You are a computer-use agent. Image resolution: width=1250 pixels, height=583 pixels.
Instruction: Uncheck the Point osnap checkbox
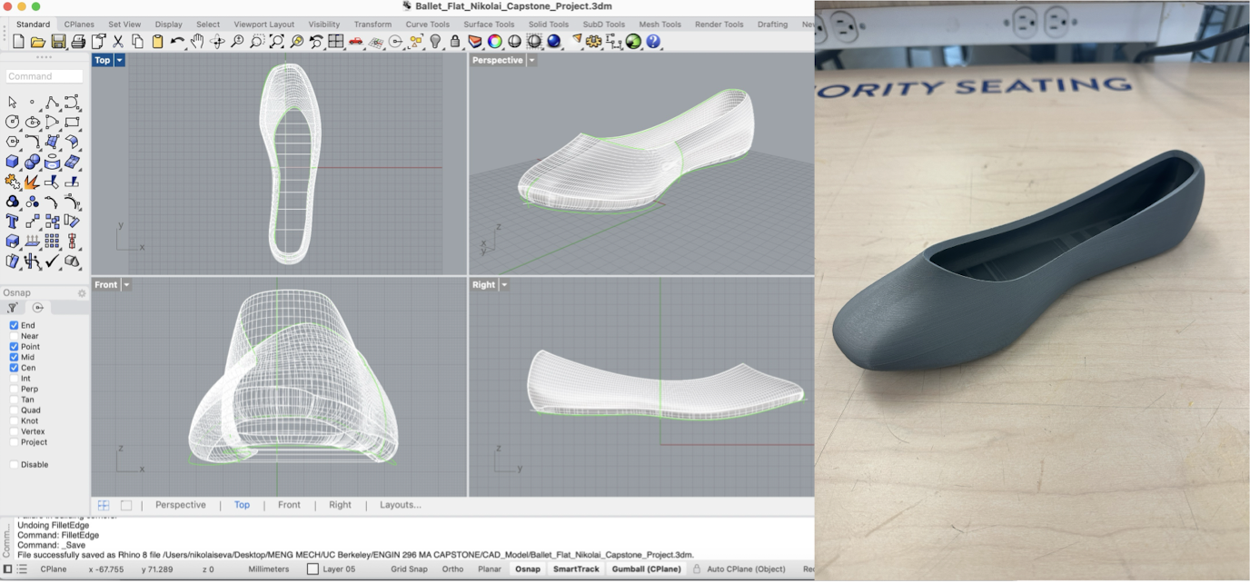[x=14, y=347]
